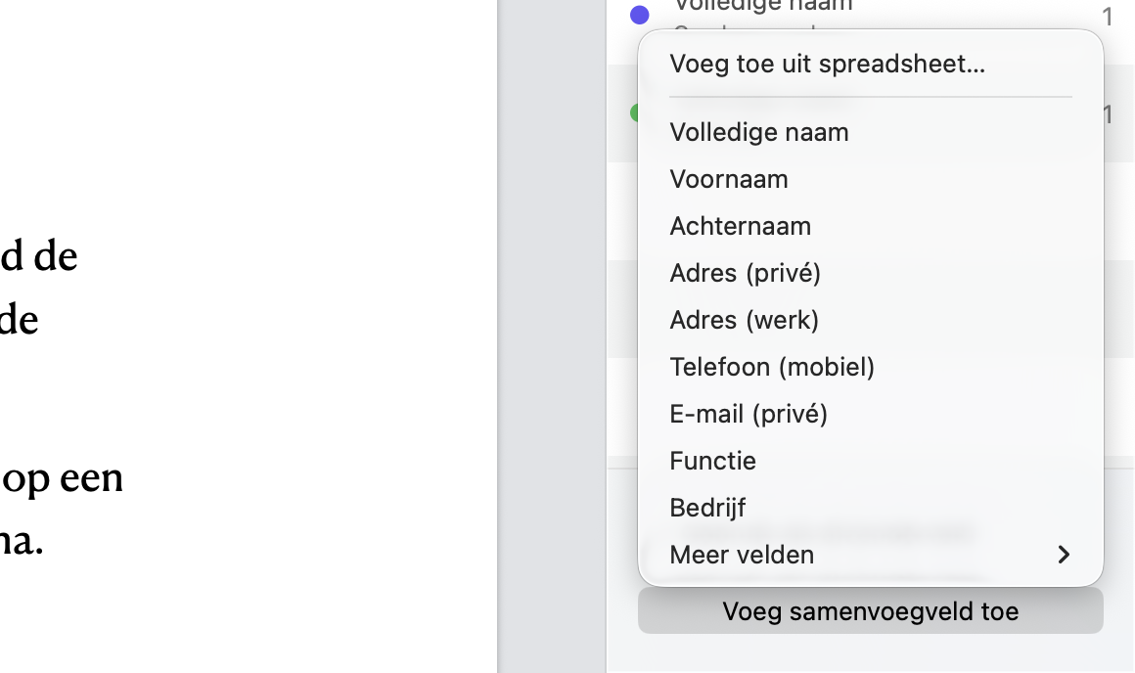The image size is (1135, 673).
Task: Click the purple dot beside Volledige naam row
Action: [640, 15]
